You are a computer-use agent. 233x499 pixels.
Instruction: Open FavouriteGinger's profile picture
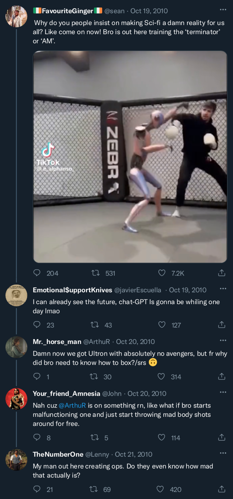click(x=16, y=16)
